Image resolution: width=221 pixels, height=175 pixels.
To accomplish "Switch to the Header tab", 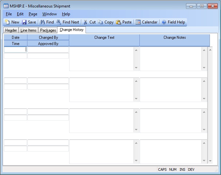I will 11,30.
